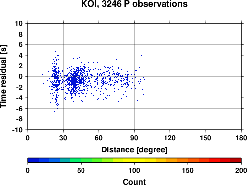The width and height of the screenshot is (247, 185).
Task: Click the 'Time residual [s]' axis label
Action: click(3, 76)
